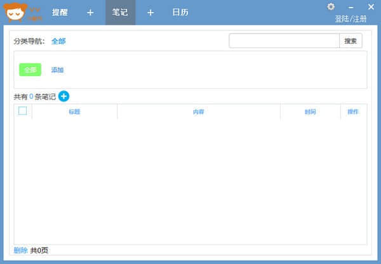This screenshot has width=381, height=264.
Task: Click the 标题 column header
Action: point(74,111)
